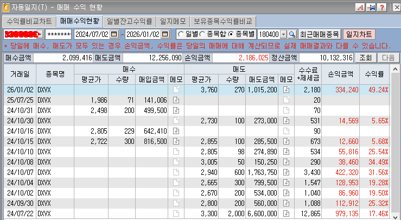Click the empty buy memo icon for 24/07/22 row
The height and width of the screenshot is (220, 401).
point(176,213)
